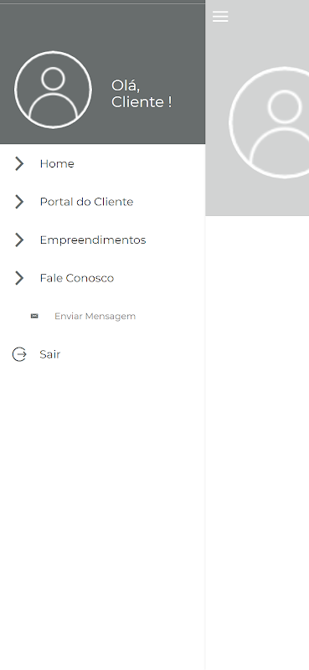Click the dark gray drawer header background
309x670 pixels.
[x=102, y=30]
